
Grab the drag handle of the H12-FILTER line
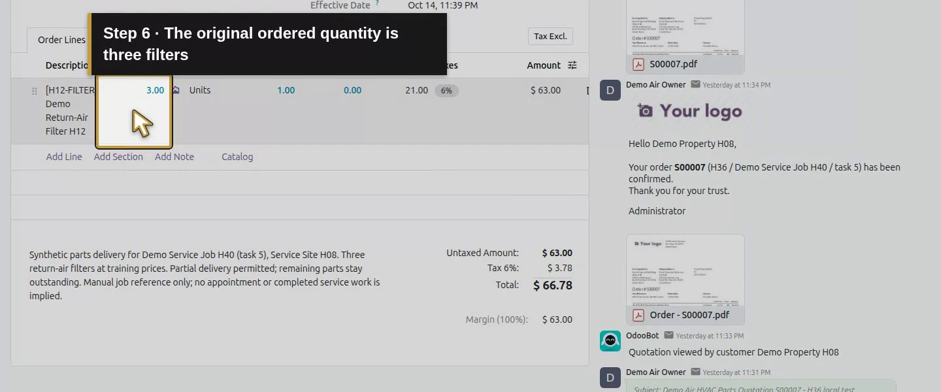click(35, 91)
